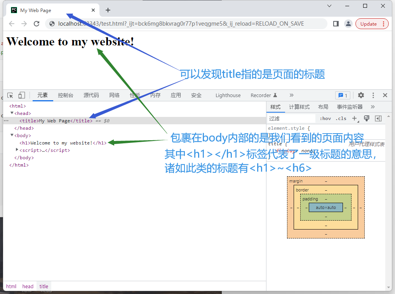Expand the <script> node in DOM tree
Screen dimensions: 395x294
click(x=17, y=150)
